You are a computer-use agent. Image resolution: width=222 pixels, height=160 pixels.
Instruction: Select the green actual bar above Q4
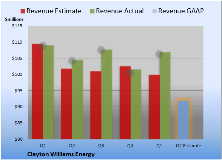coord(136,104)
